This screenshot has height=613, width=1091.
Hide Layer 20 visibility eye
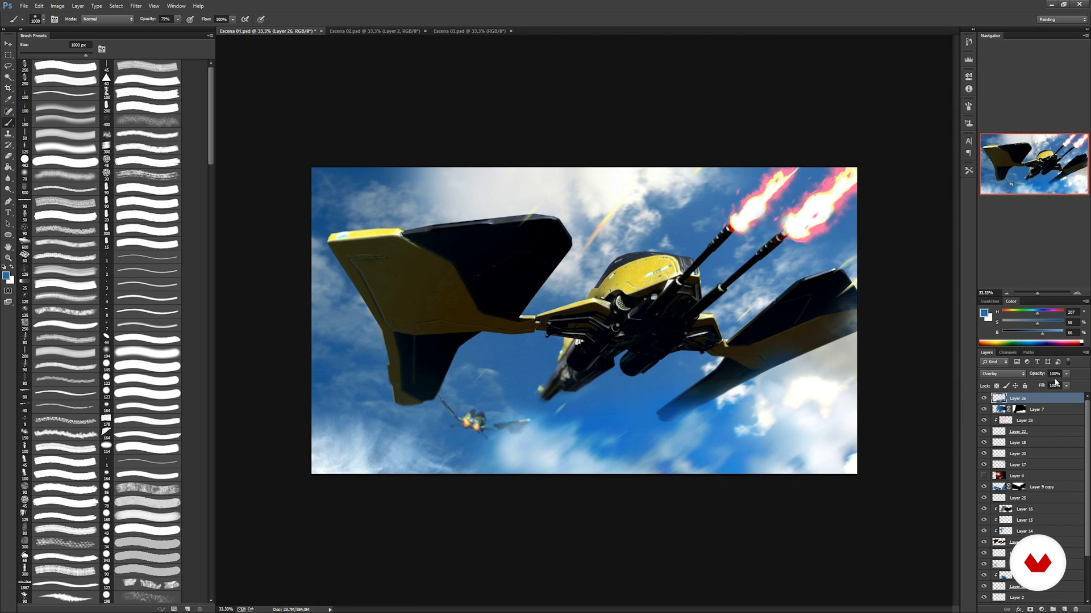pyautogui.click(x=984, y=454)
